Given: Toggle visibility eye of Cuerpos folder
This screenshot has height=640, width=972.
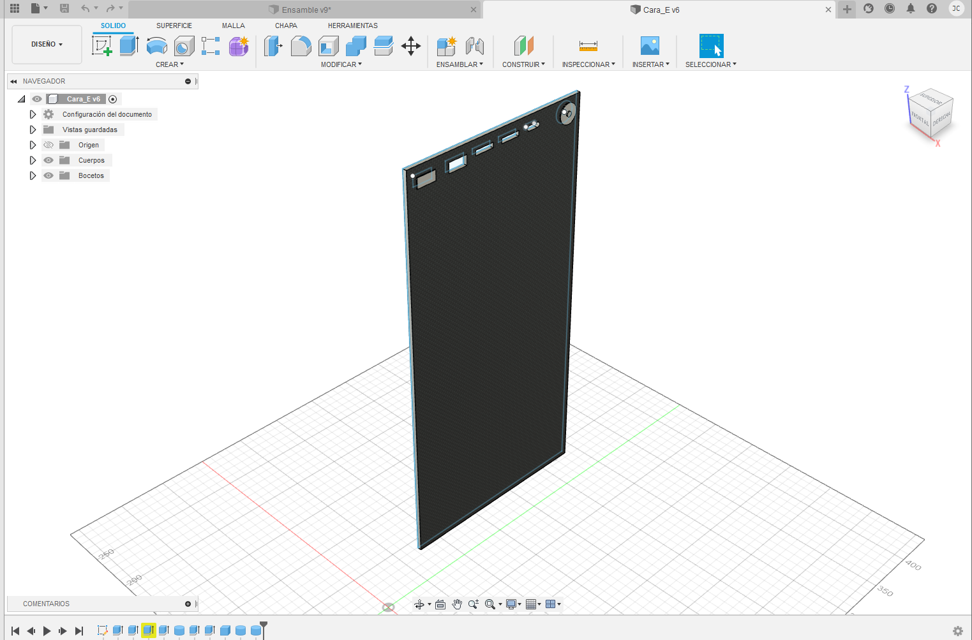Looking at the screenshot, I should coord(49,160).
